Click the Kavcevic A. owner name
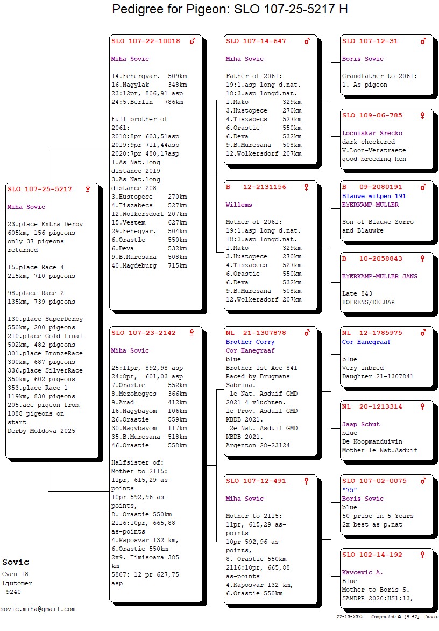 tap(362, 572)
